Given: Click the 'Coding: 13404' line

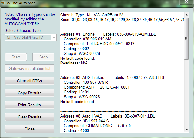Looking at the screenshot, I should tap(76, 92).
